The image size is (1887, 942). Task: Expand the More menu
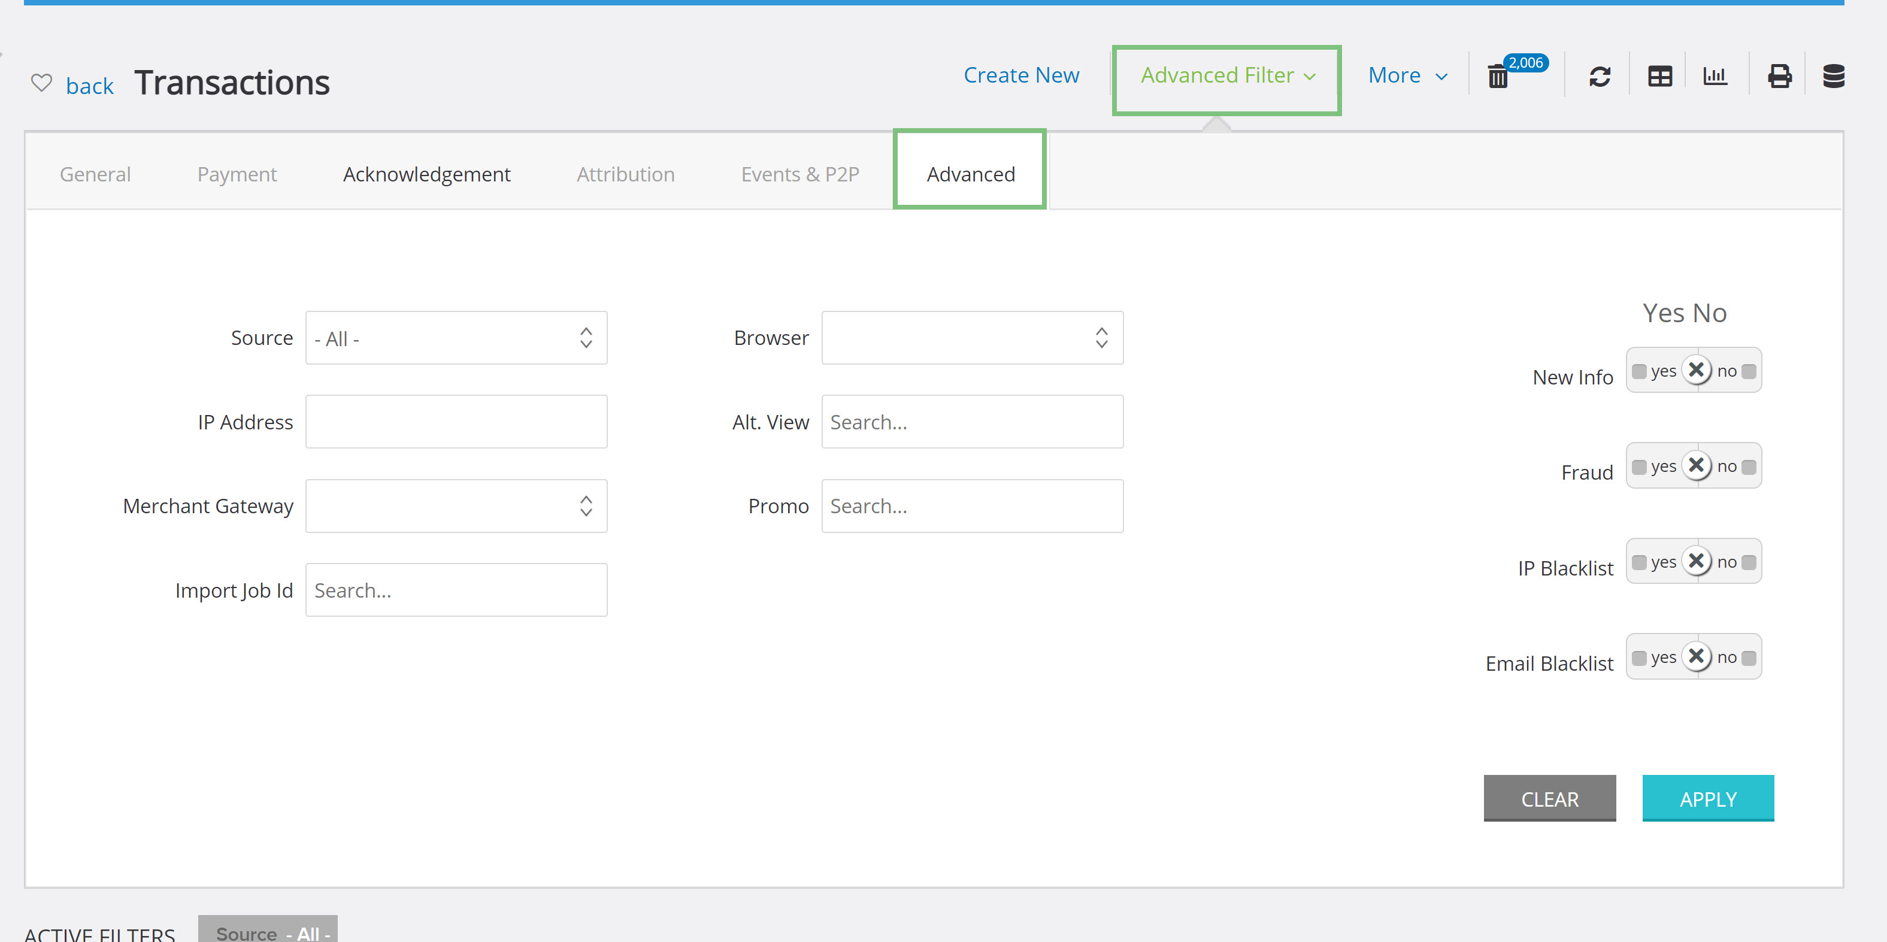1407,75
